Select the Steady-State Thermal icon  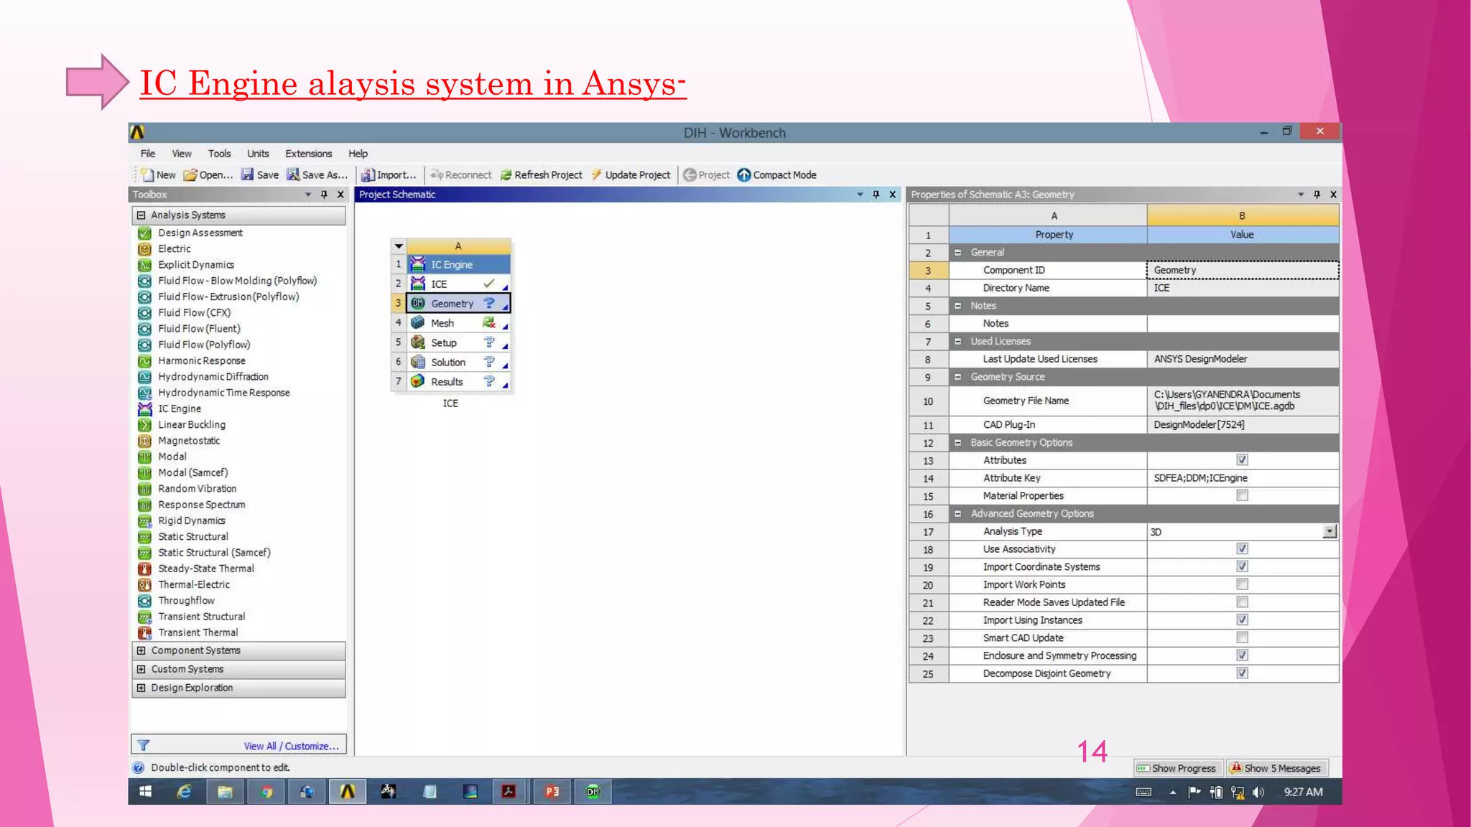point(144,569)
